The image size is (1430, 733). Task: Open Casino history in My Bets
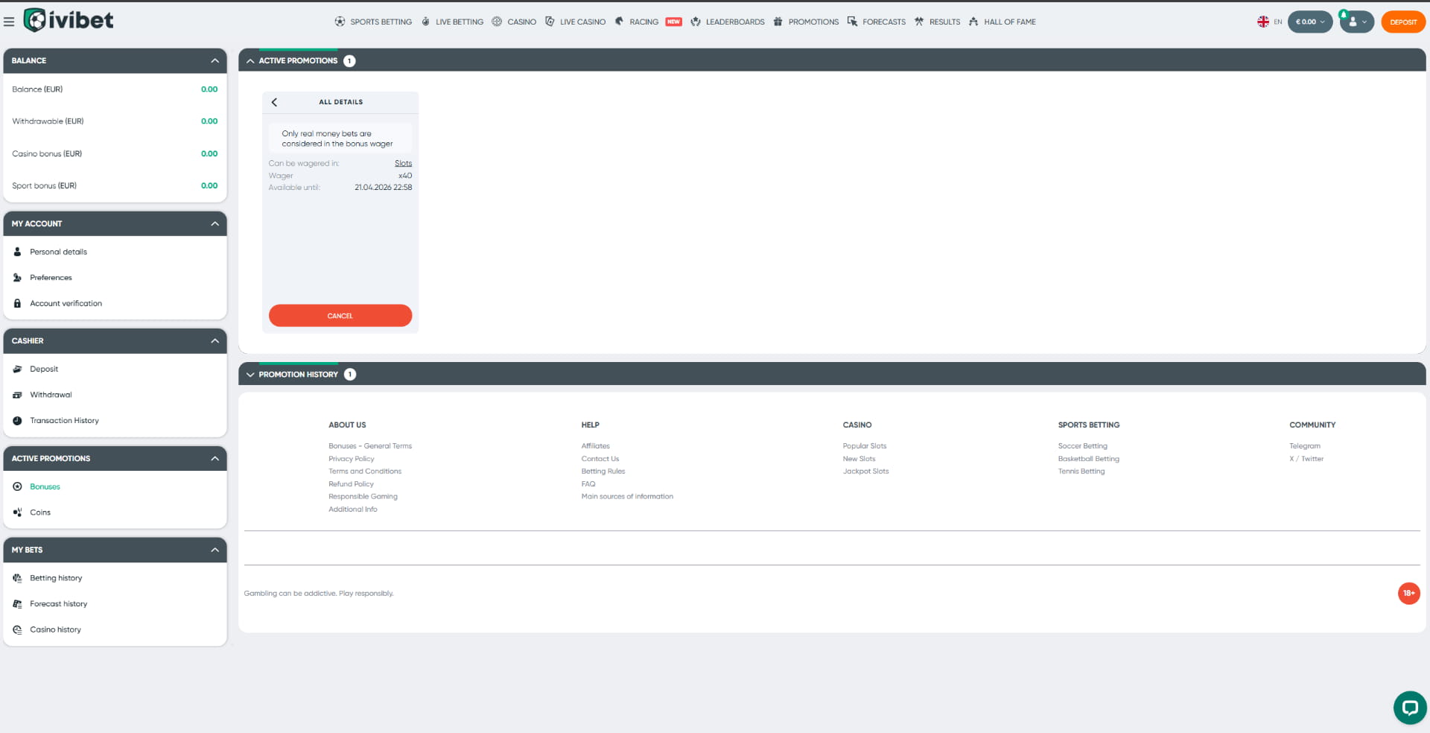click(x=55, y=629)
